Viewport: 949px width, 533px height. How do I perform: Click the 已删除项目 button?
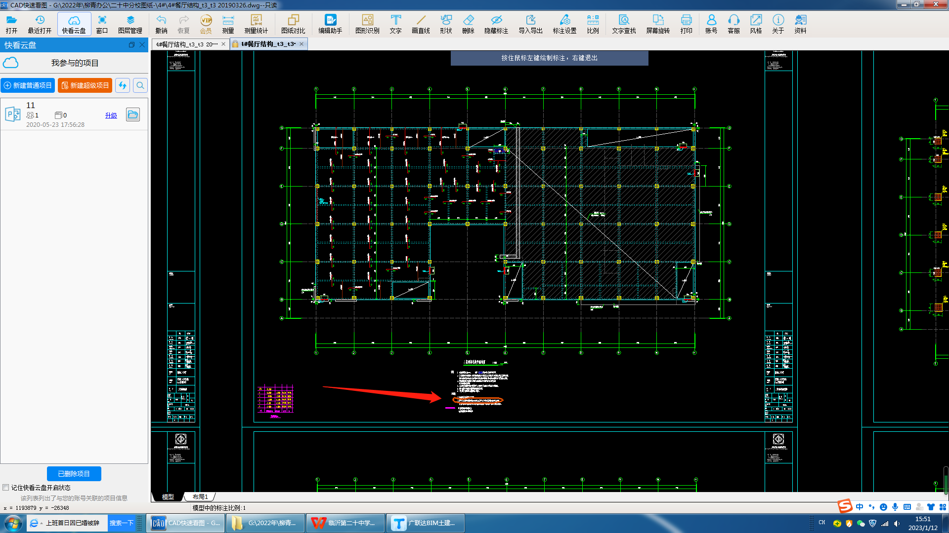point(74,474)
